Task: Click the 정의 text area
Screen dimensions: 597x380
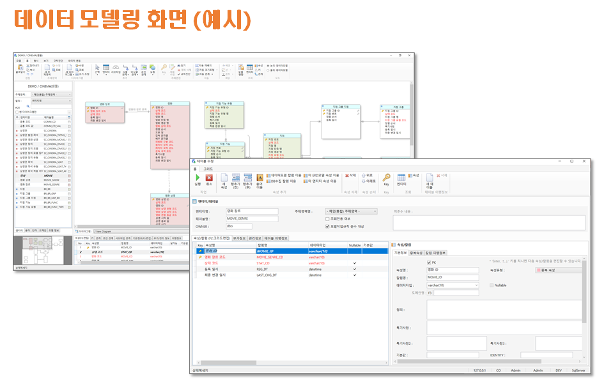Action: [x=504, y=309]
